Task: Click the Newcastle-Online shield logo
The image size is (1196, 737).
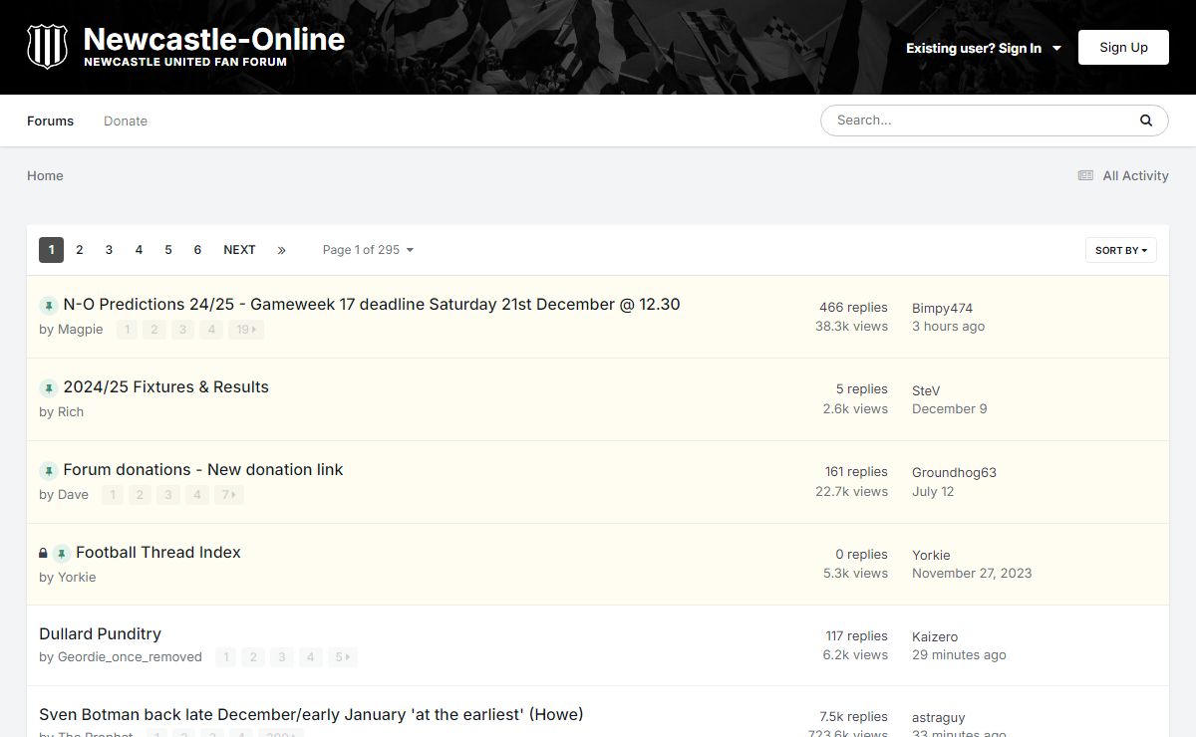Action: (x=47, y=47)
